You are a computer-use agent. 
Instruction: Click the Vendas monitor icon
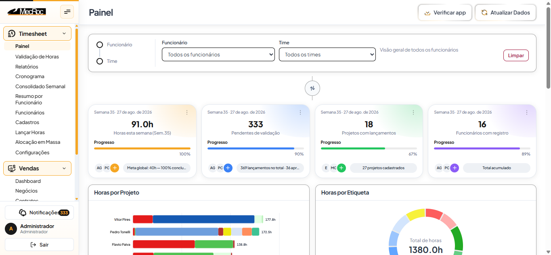point(12,168)
